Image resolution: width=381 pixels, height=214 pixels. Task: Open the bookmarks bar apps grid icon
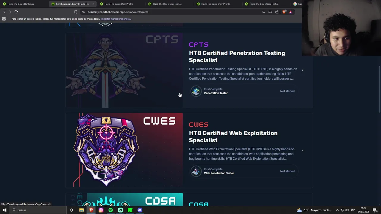(4, 19)
